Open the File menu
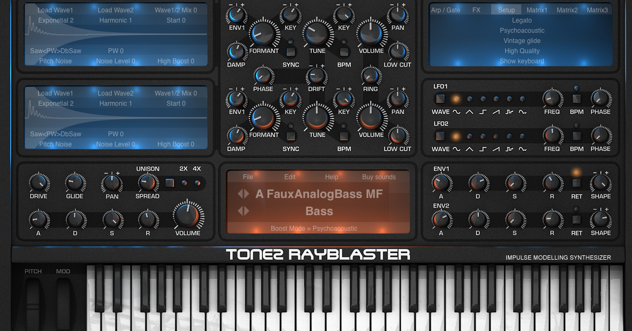 pos(248,177)
